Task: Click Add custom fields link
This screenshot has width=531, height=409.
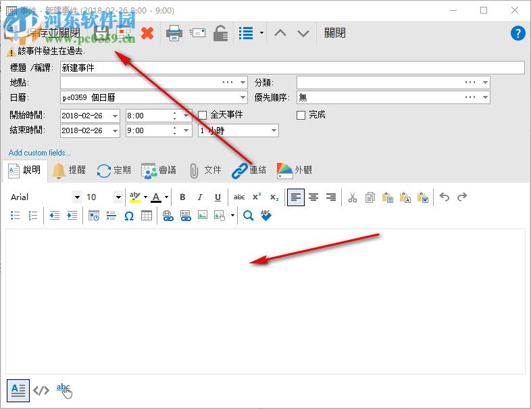Action: point(40,153)
